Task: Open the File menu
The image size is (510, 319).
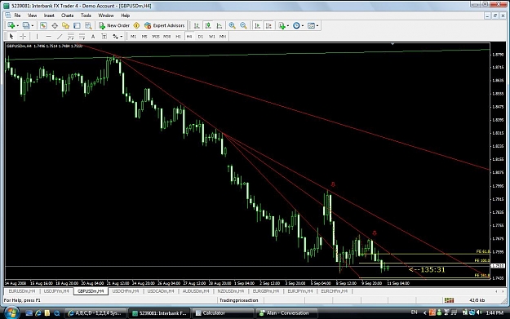Action: click(17, 16)
